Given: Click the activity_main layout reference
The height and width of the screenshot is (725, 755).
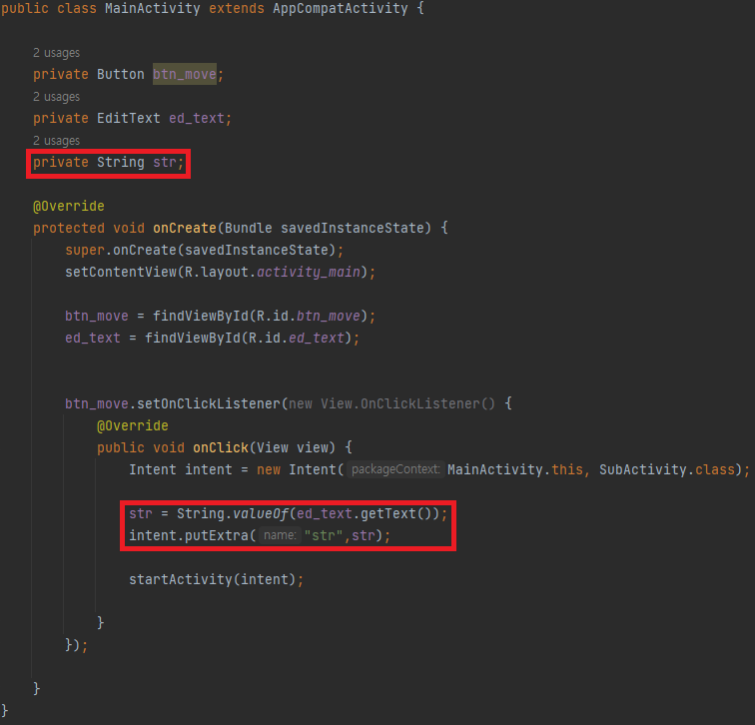Looking at the screenshot, I should tap(309, 273).
